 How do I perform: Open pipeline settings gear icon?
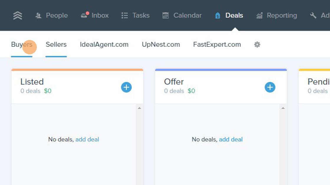tap(257, 44)
